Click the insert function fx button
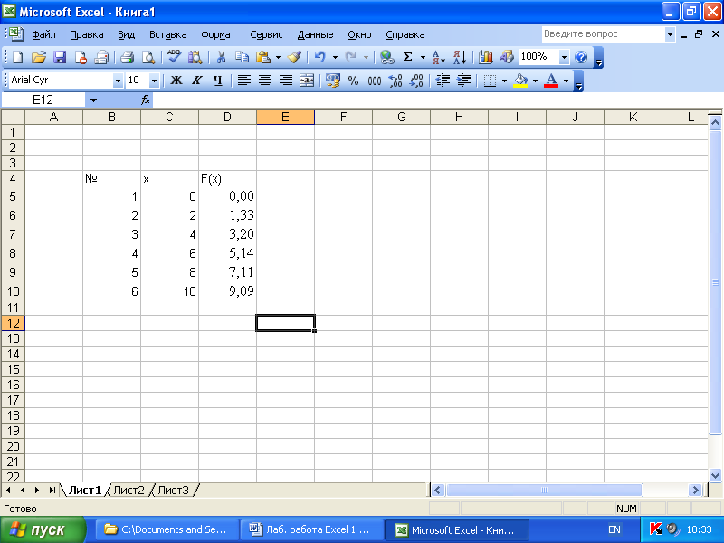Viewport: 724px width, 543px height. (x=146, y=100)
